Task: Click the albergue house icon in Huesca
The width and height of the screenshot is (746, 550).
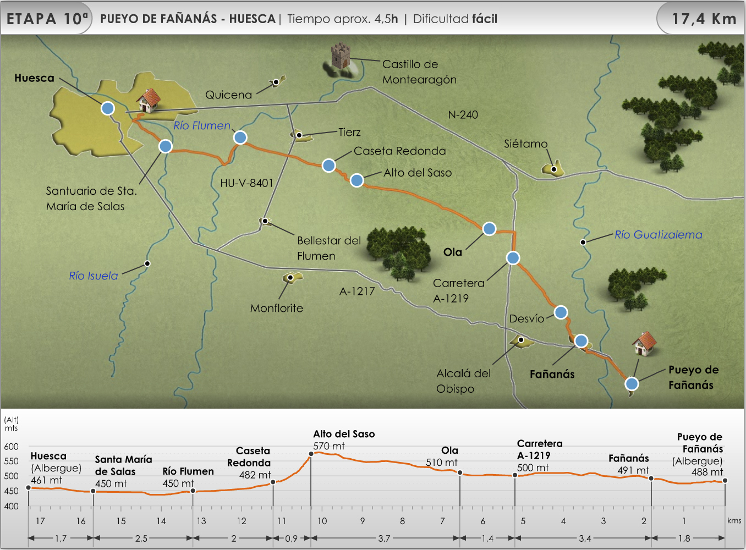Action: tap(149, 101)
